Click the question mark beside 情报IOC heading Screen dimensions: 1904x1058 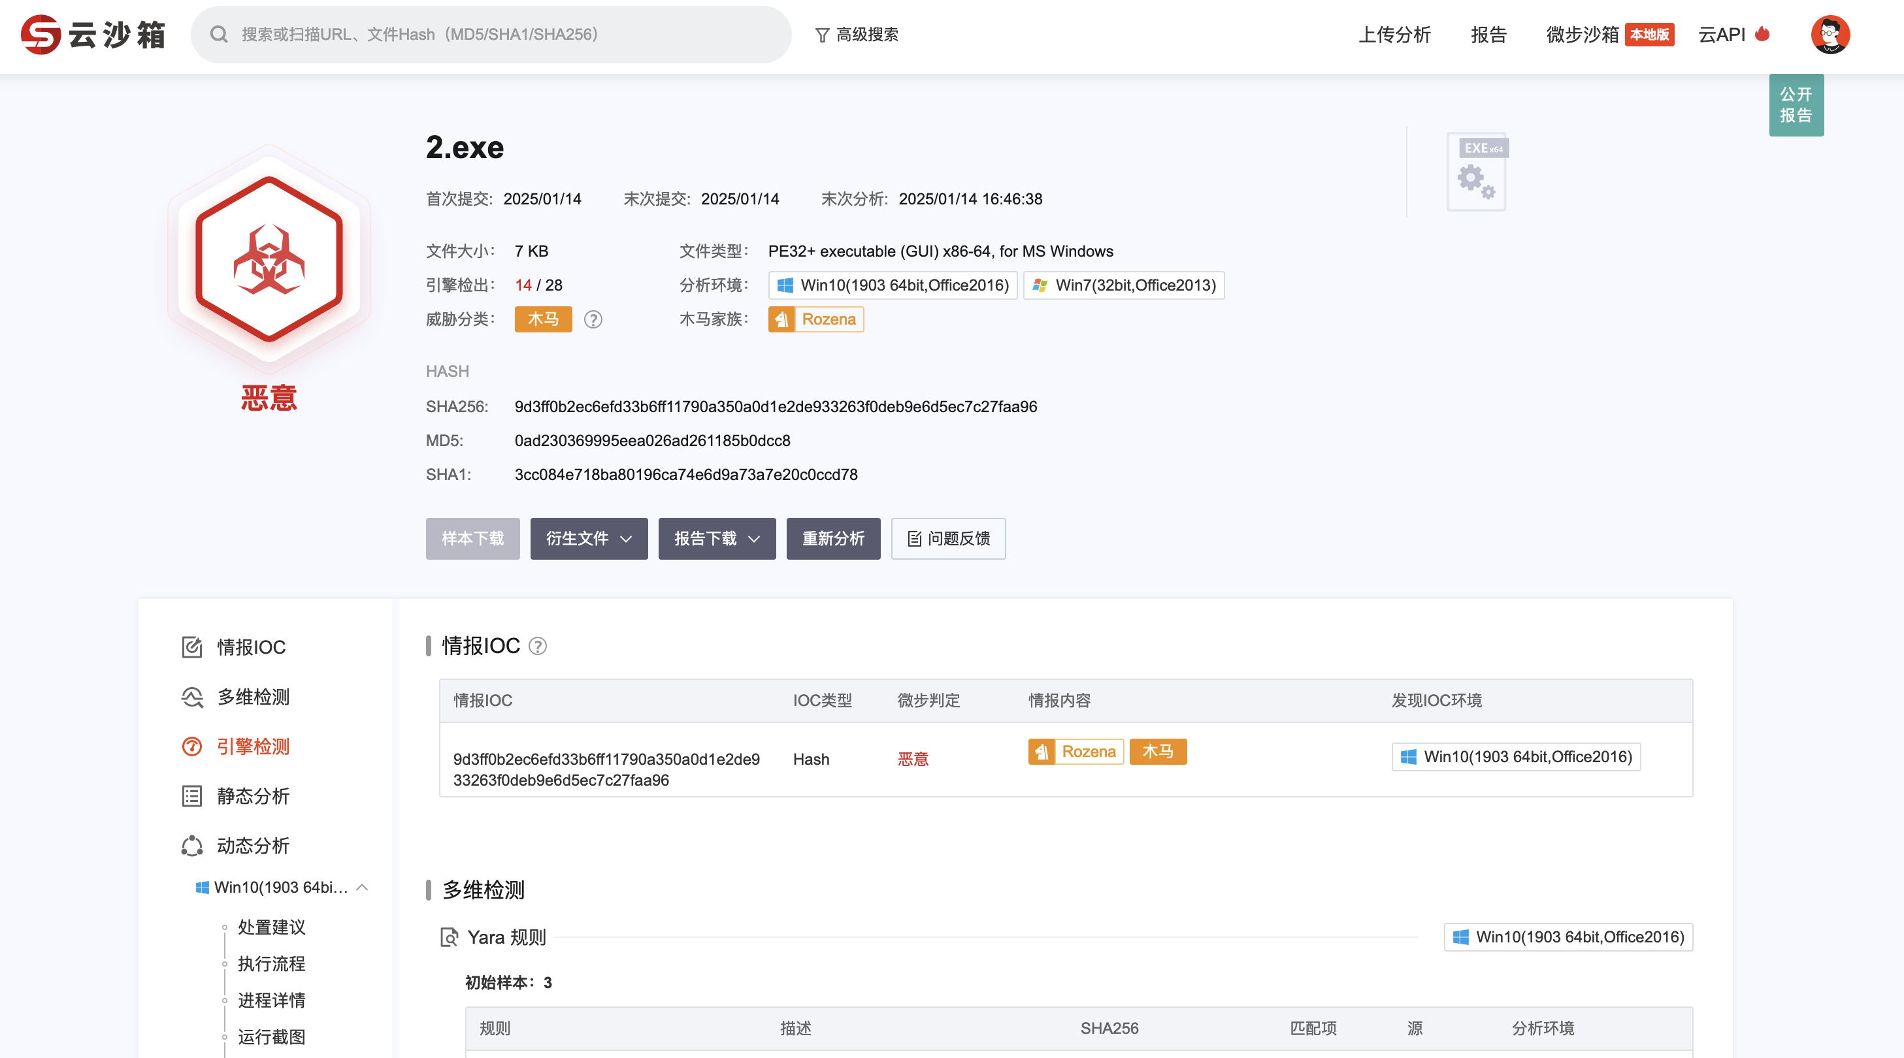click(x=538, y=647)
